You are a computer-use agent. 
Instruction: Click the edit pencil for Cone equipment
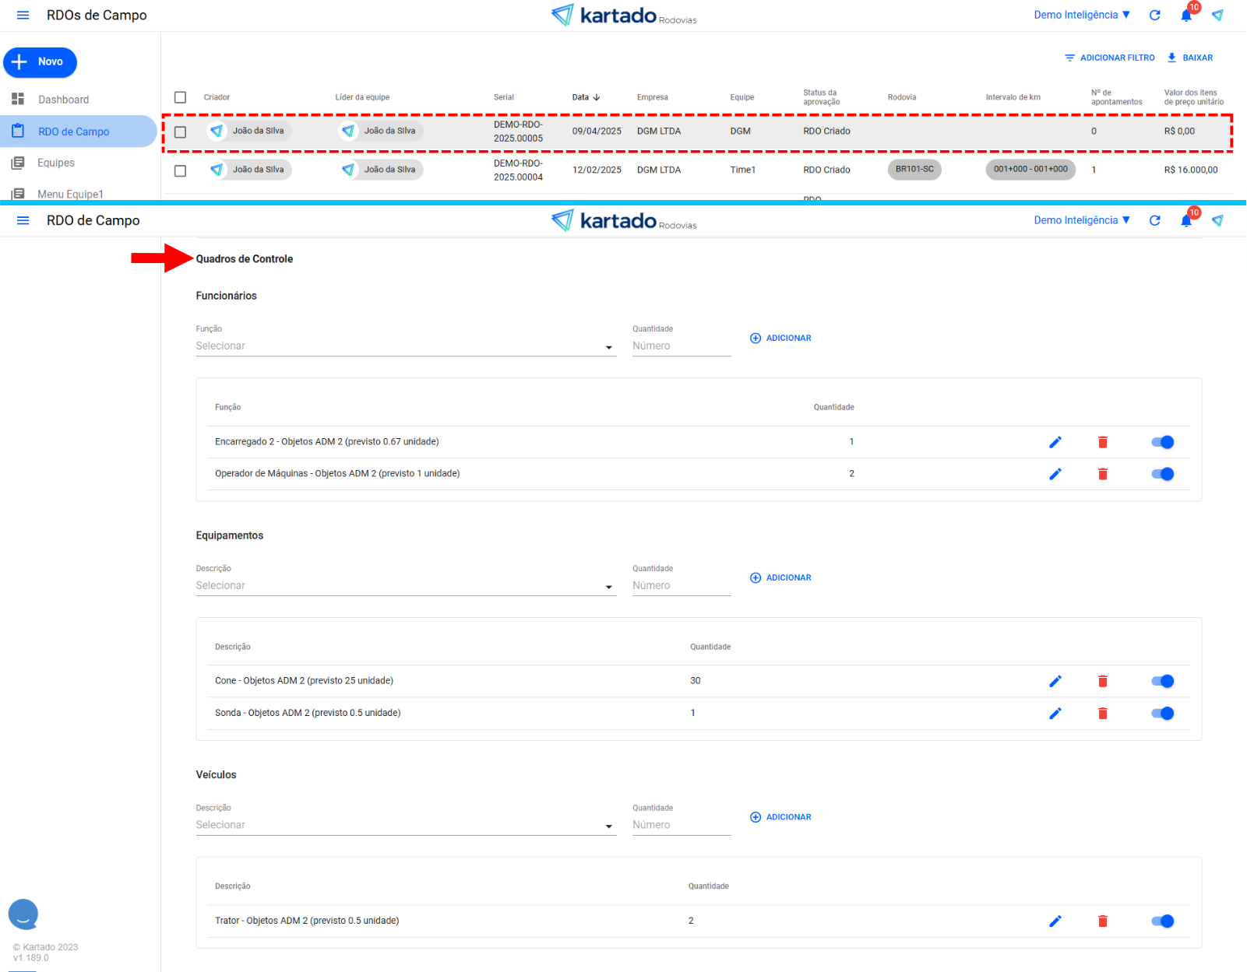click(x=1055, y=681)
